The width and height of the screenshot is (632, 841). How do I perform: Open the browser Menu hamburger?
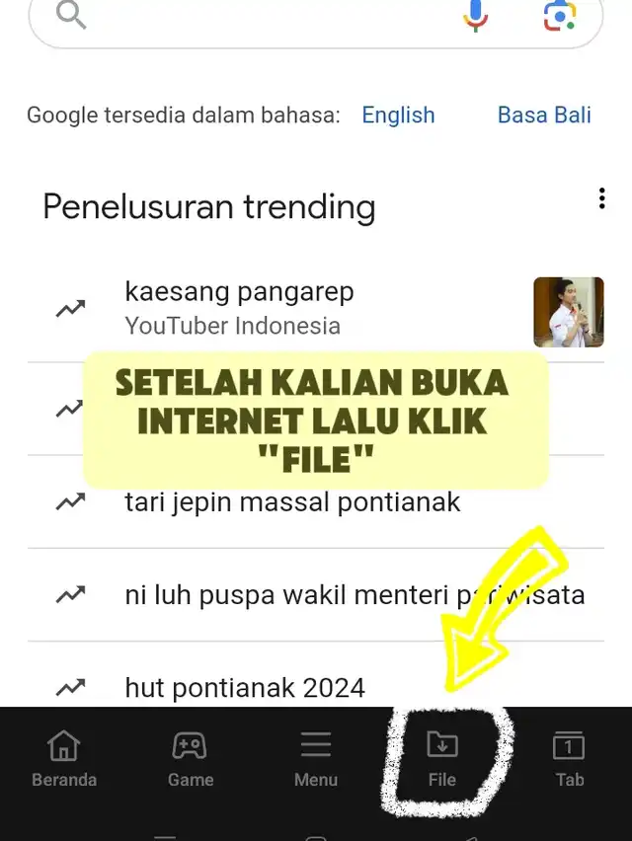315,759
